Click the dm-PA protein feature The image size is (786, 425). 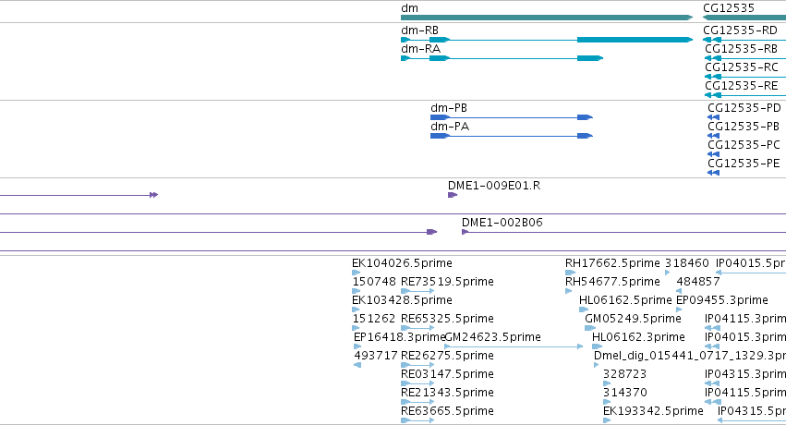click(x=512, y=136)
